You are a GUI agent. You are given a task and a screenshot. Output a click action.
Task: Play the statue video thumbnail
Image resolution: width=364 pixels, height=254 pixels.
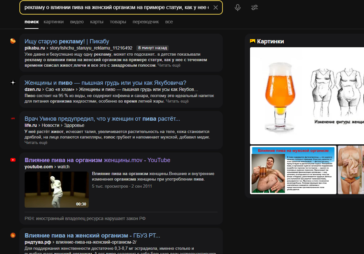click(57, 190)
